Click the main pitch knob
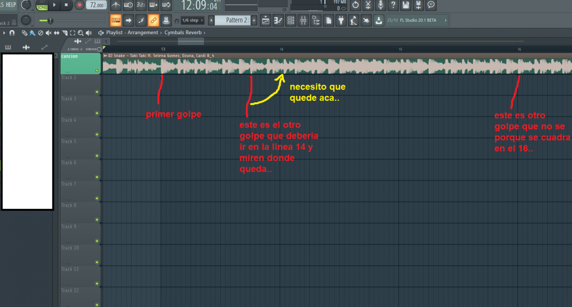The width and height of the screenshot is (572, 307). point(26,20)
